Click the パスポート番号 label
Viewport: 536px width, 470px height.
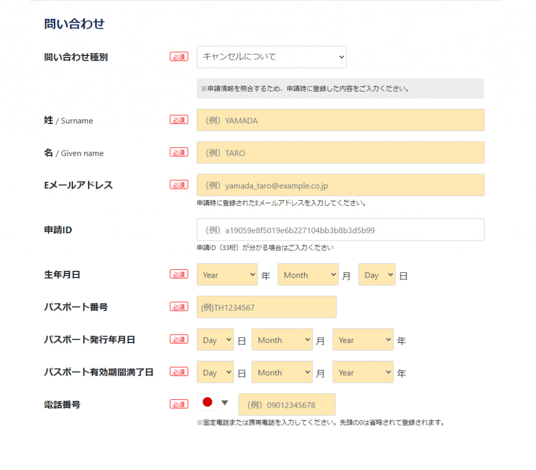coord(76,307)
